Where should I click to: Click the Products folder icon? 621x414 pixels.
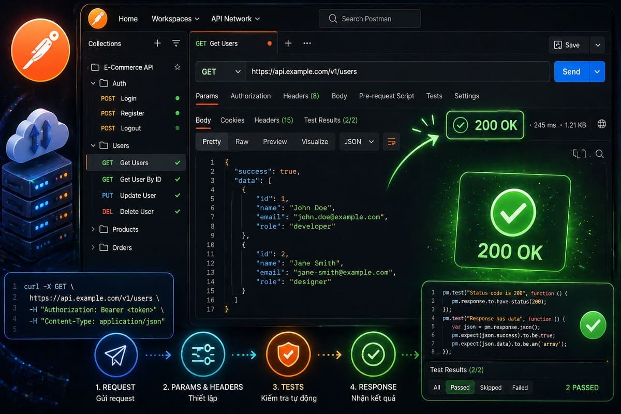point(103,229)
